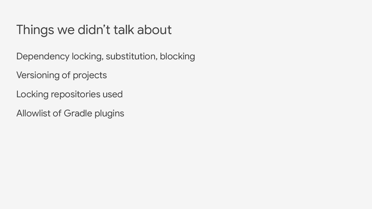Click the 'Allowlist of Gradle plugins' line

[70, 114]
